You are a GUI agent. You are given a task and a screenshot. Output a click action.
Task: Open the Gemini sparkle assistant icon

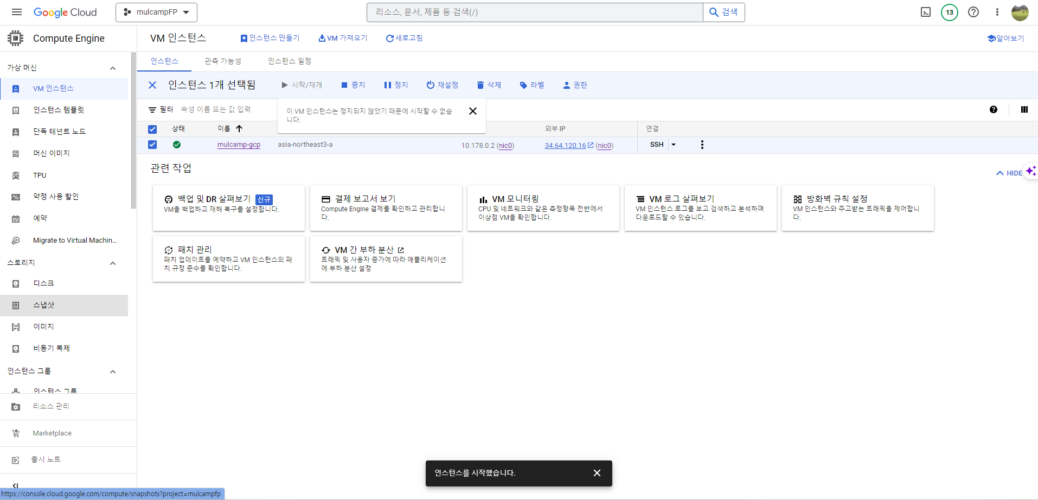(1030, 171)
